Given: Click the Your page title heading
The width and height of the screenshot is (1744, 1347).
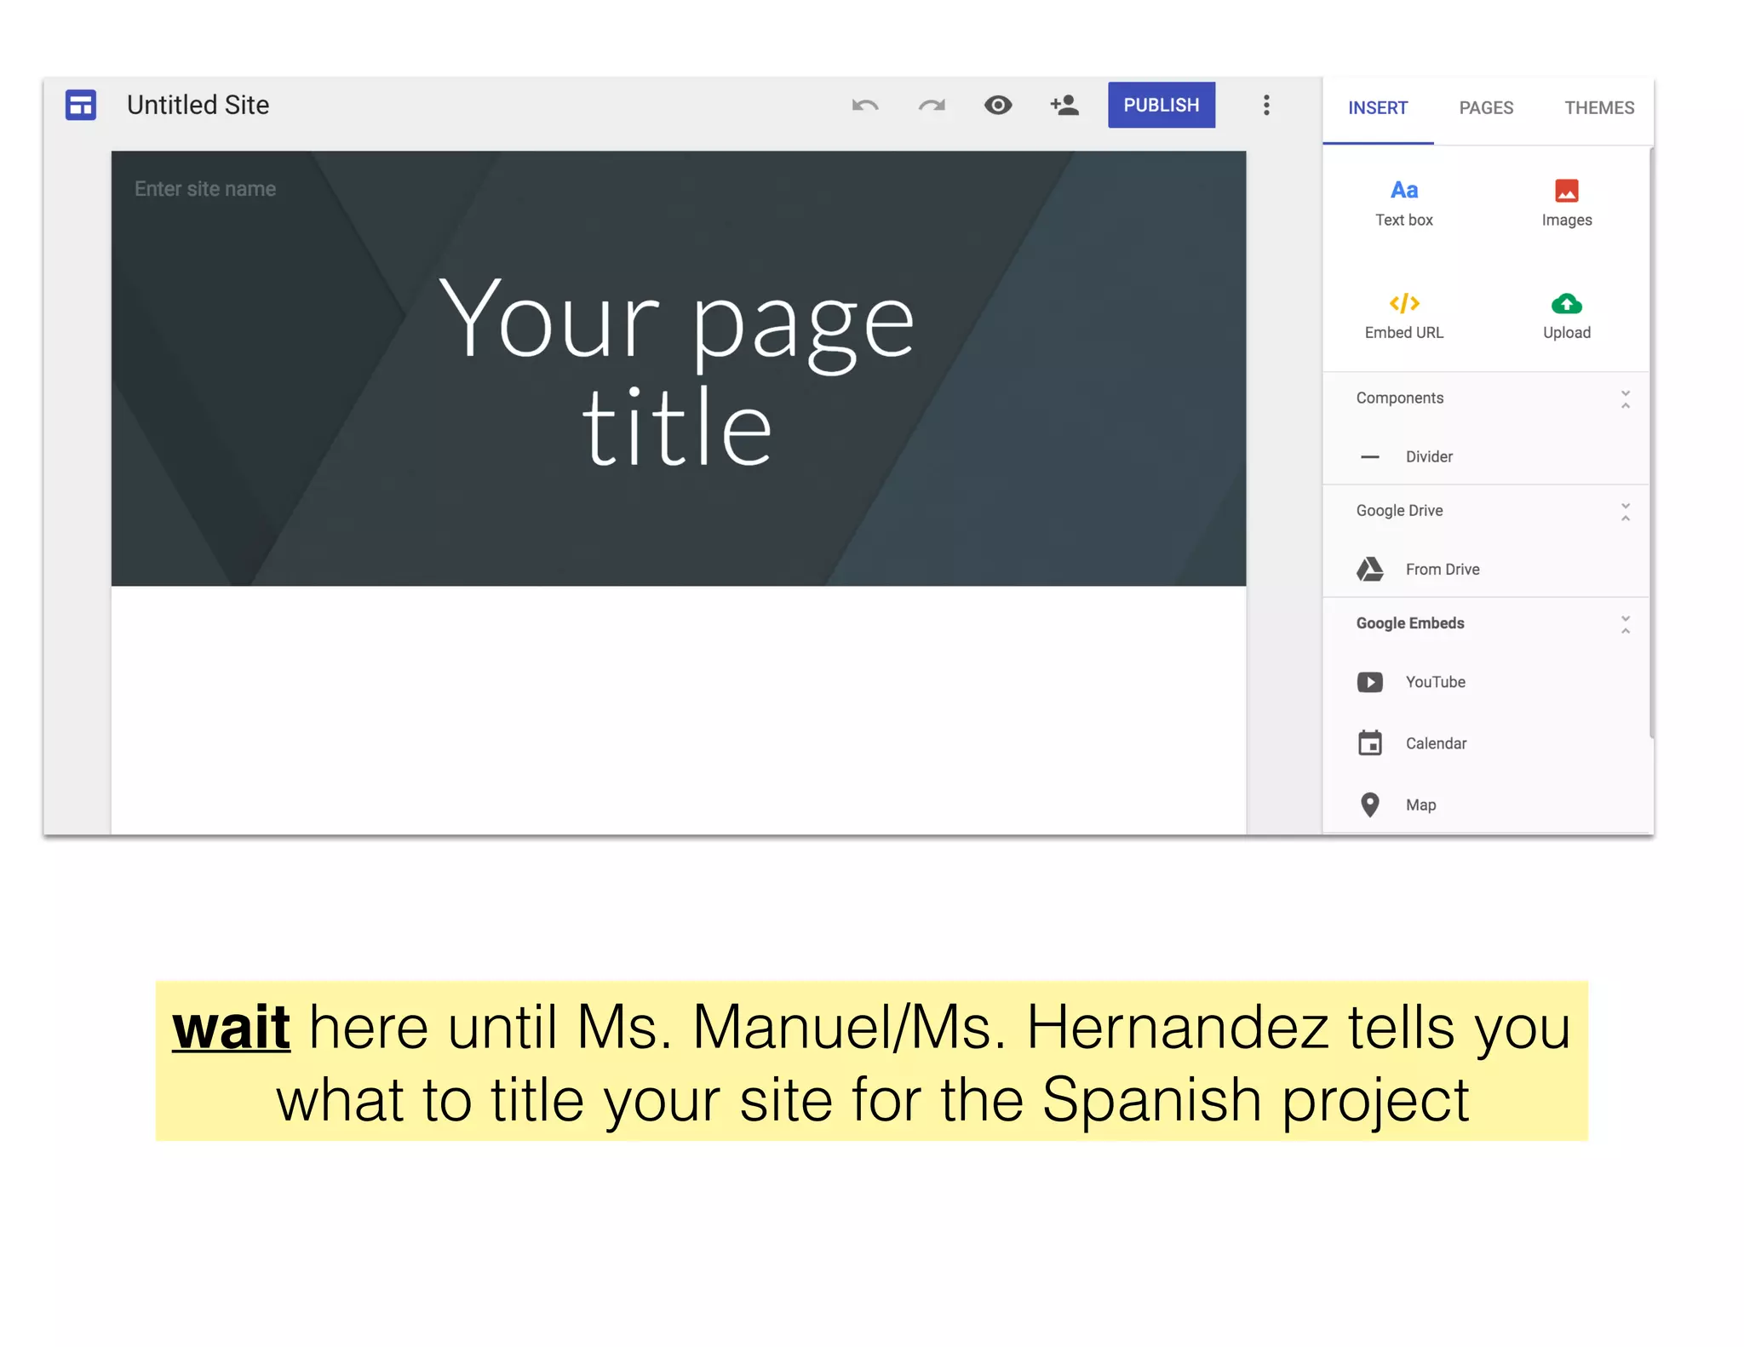Looking at the screenshot, I should 678,371.
